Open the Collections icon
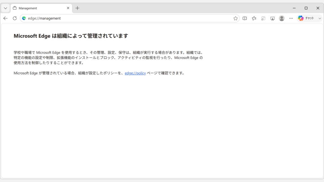 point(263,18)
